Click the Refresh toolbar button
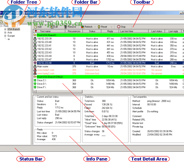The height and width of the screenshot is (163, 184). [87, 27]
